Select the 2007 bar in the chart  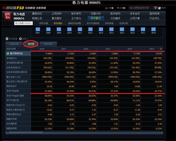(x=38, y=29)
